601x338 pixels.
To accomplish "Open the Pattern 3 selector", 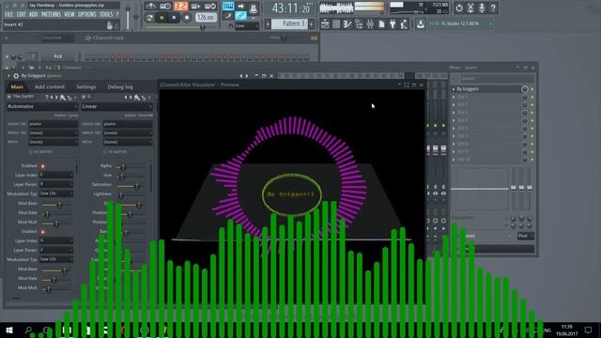I will tap(289, 23).
